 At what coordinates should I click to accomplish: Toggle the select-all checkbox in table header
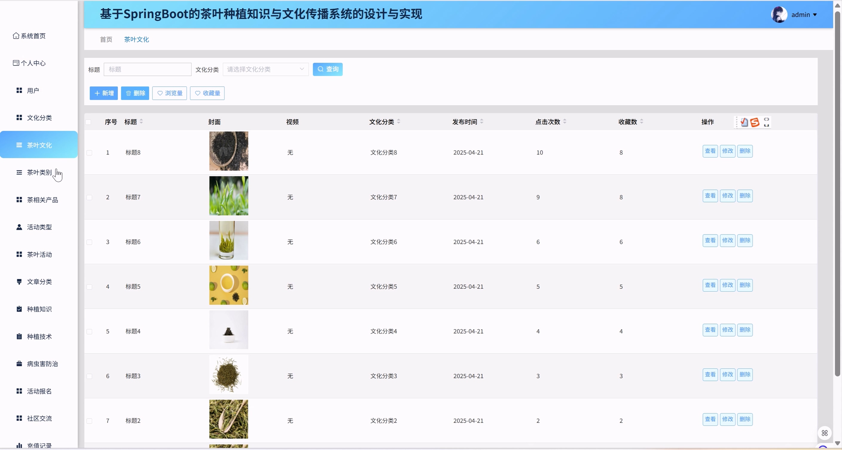tap(88, 122)
